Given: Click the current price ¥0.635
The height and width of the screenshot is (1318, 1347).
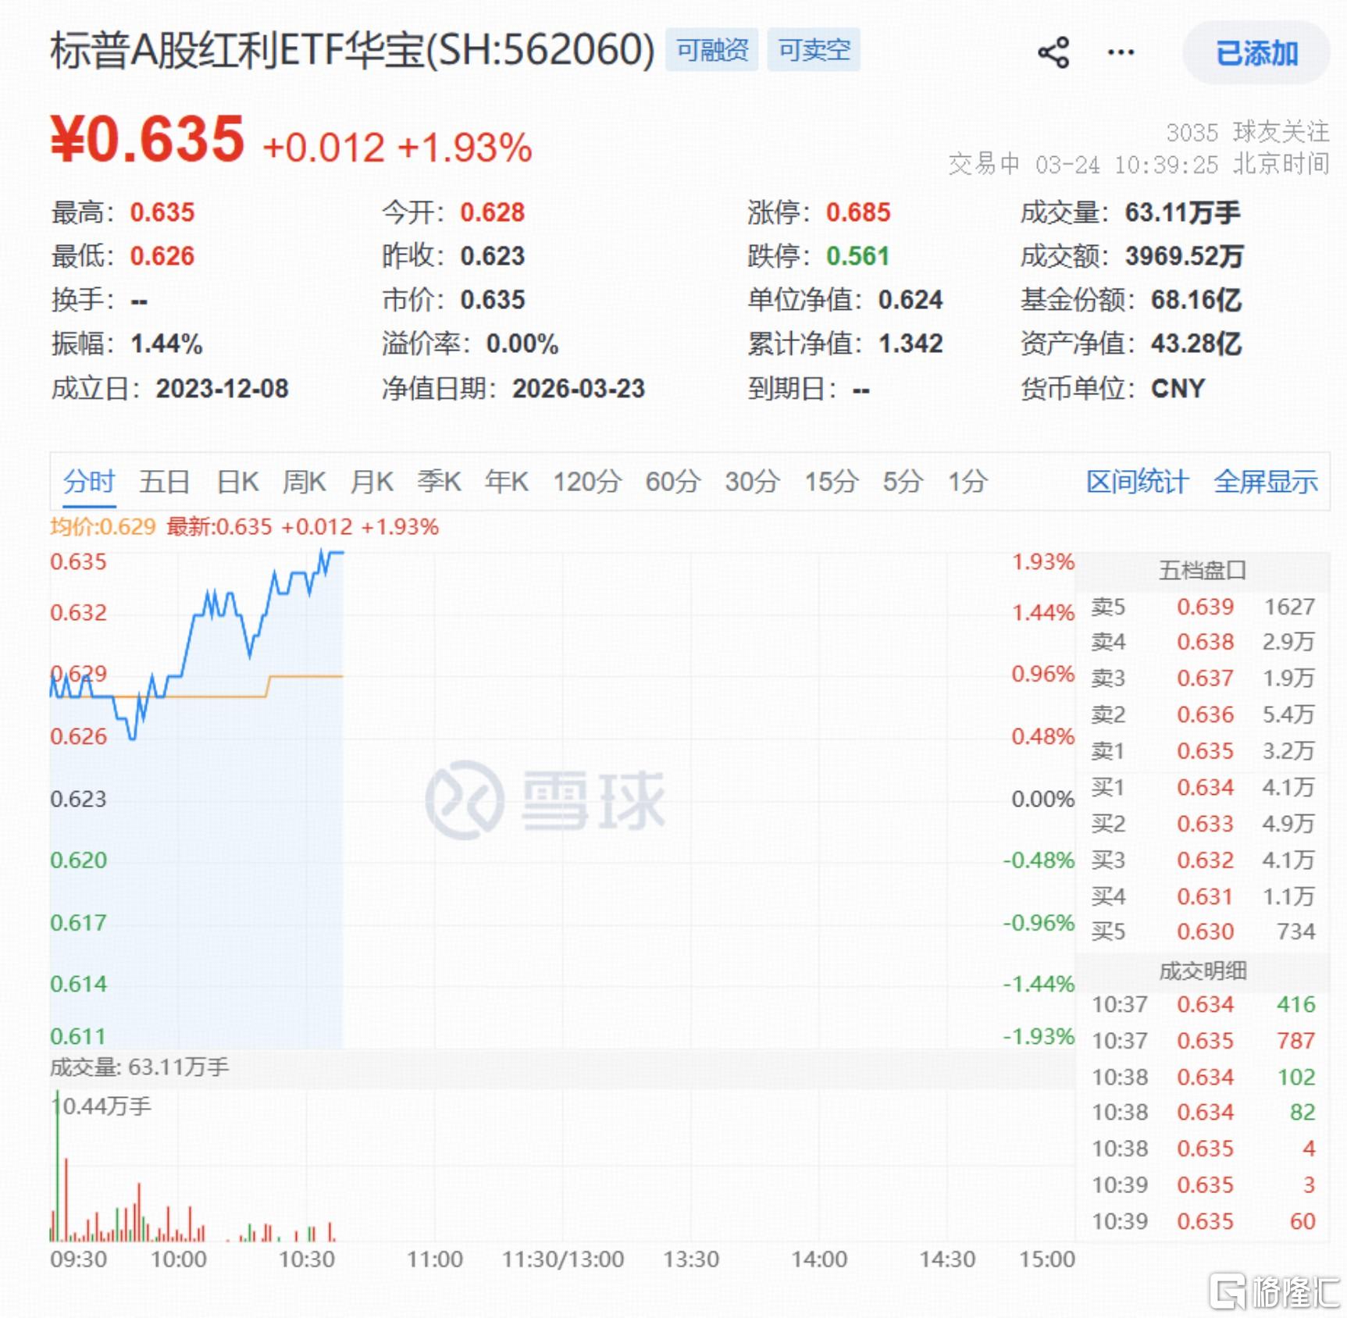Looking at the screenshot, I should coord(148,139).
